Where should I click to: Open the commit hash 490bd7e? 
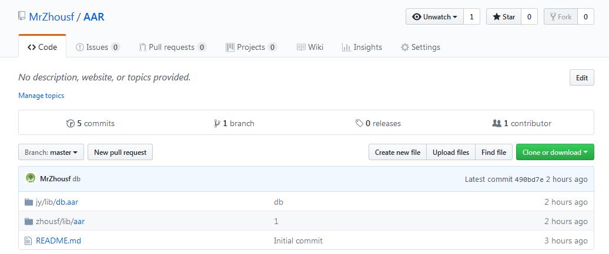tap(529, 180)
